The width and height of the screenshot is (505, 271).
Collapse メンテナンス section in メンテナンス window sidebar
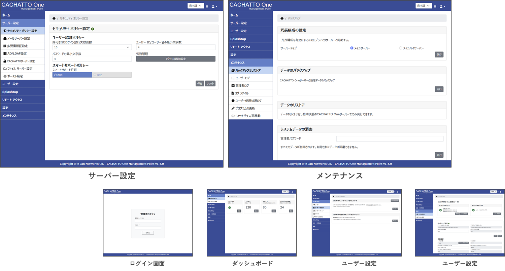click(250, 63)
